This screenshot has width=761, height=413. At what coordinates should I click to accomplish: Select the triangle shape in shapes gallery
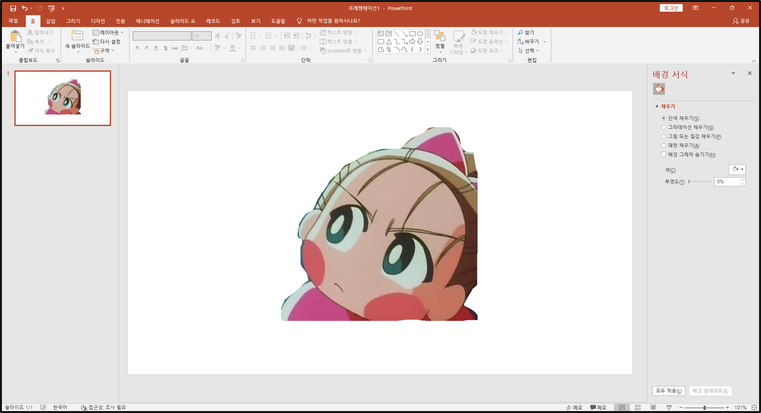pos(388,41)
